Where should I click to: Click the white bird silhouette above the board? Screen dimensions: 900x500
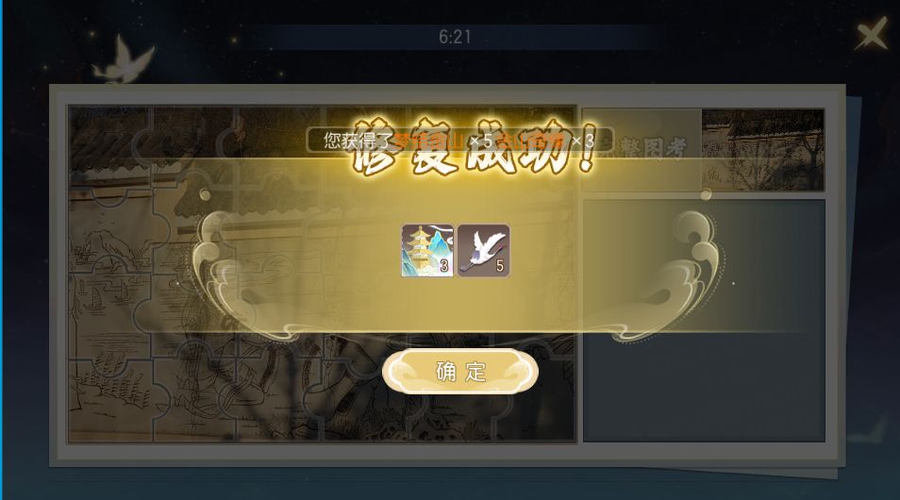124,59
